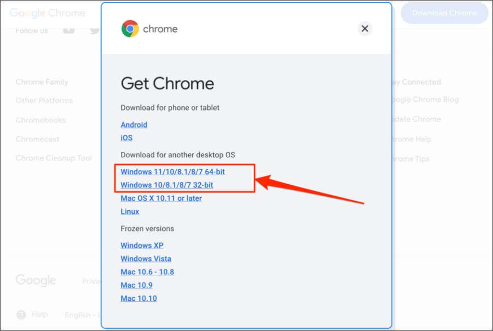Download Chrome for Windows 64-bit

[x=172, y=172]
